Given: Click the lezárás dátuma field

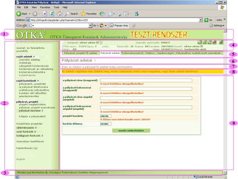Looking at the screenshot, I should click(105, 124).
